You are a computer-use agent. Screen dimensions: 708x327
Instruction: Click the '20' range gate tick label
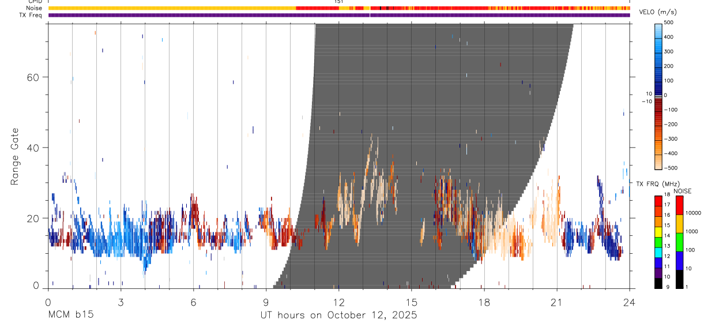(x=33, y=218)
